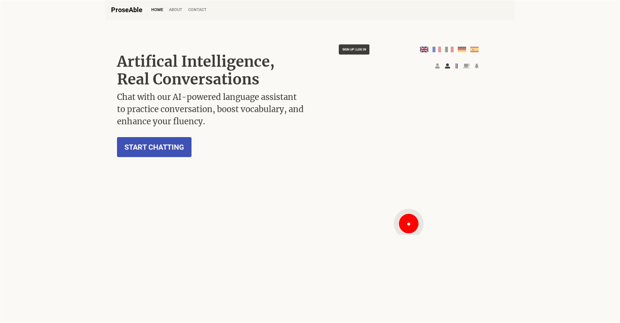Click the Log In text
The width and height of the screenshot is (620, 323).
tap(361, 50)
